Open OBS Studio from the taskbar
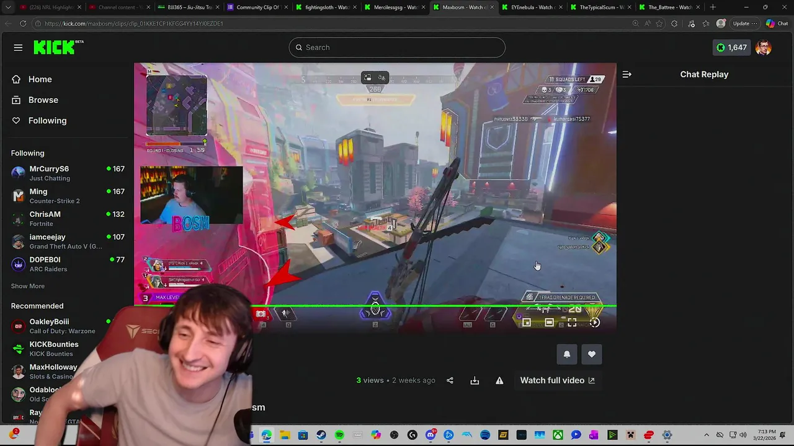This screenshot has width=794, height=446. coord(394,435)
